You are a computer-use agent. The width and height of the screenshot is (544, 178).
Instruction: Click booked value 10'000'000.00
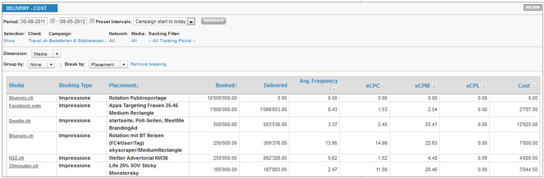[x=221, y=98]
